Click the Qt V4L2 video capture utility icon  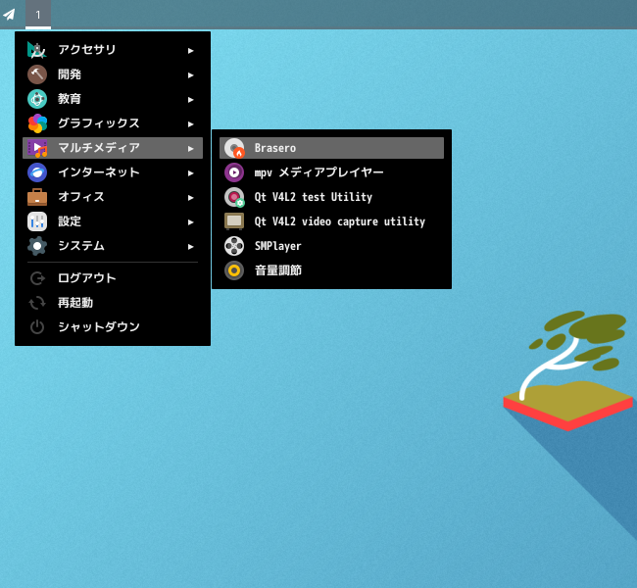tap(234, 221)
